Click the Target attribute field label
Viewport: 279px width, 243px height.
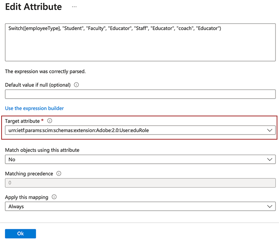(x=22, y=121)
